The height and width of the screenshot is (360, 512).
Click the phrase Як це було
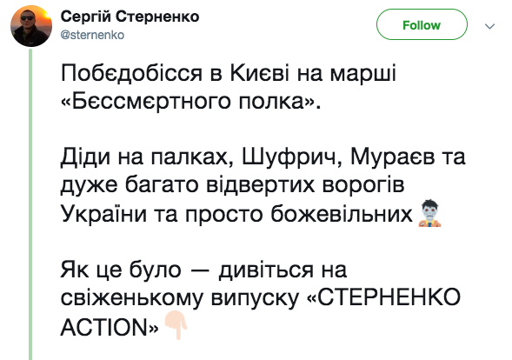point(121,270)
